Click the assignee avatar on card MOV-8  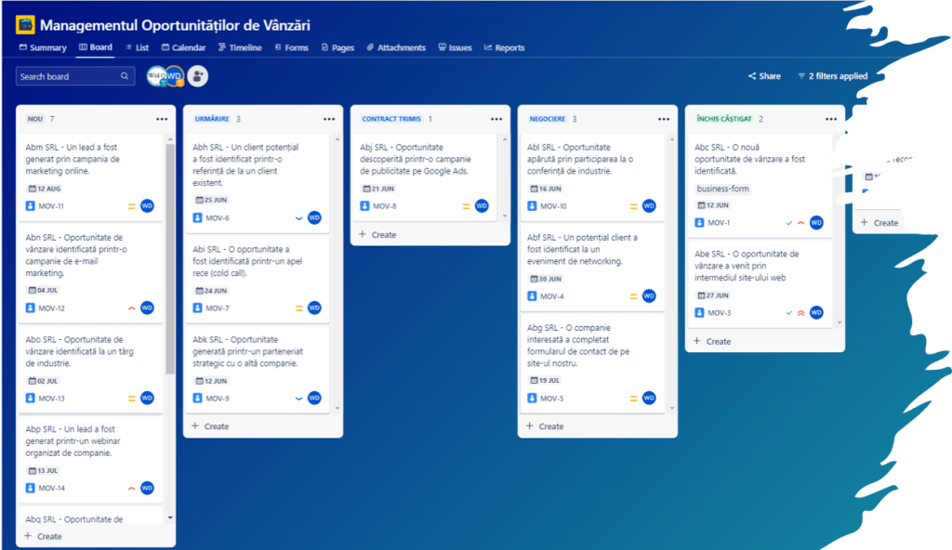(x=482, y=206)
